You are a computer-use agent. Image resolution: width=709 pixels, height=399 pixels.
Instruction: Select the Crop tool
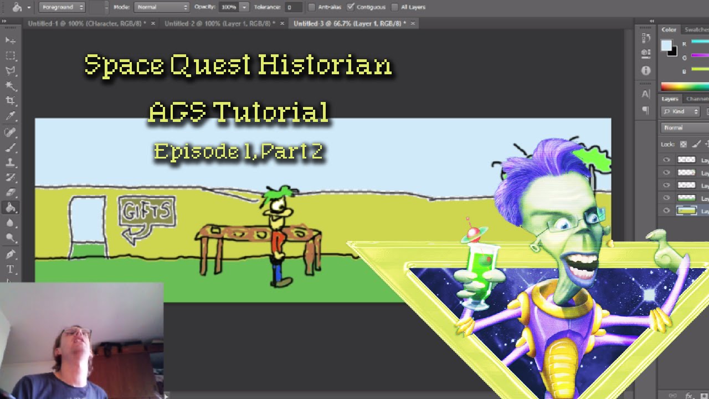(10, 101)
